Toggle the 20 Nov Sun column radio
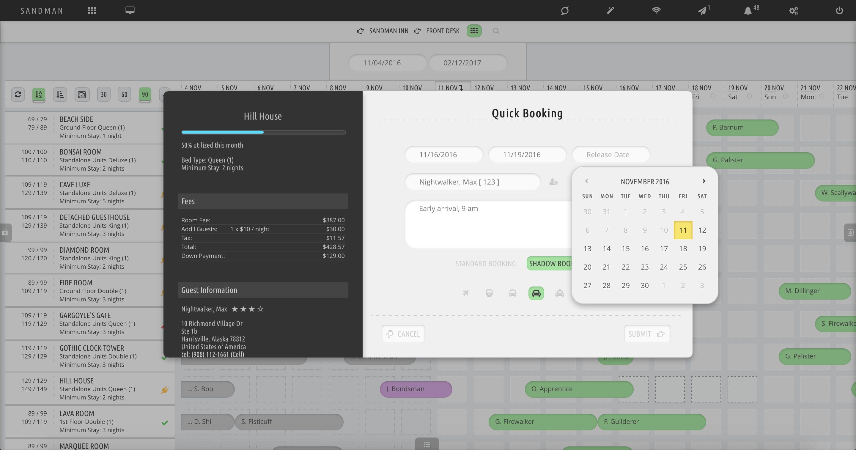 [x=785, y=96]
